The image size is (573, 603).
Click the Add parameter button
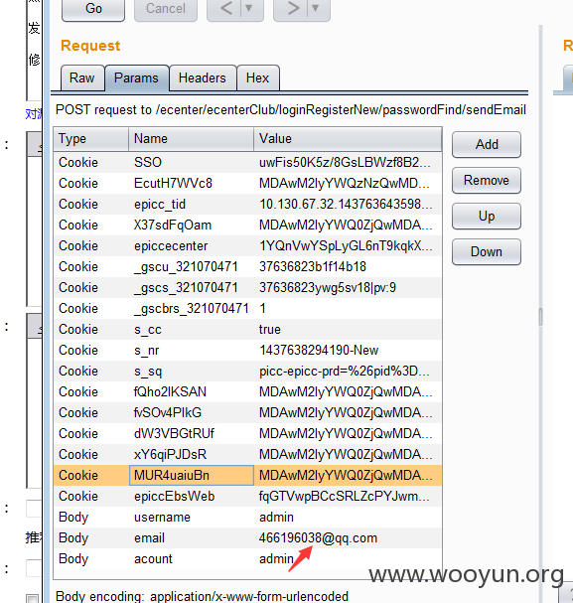487,145
